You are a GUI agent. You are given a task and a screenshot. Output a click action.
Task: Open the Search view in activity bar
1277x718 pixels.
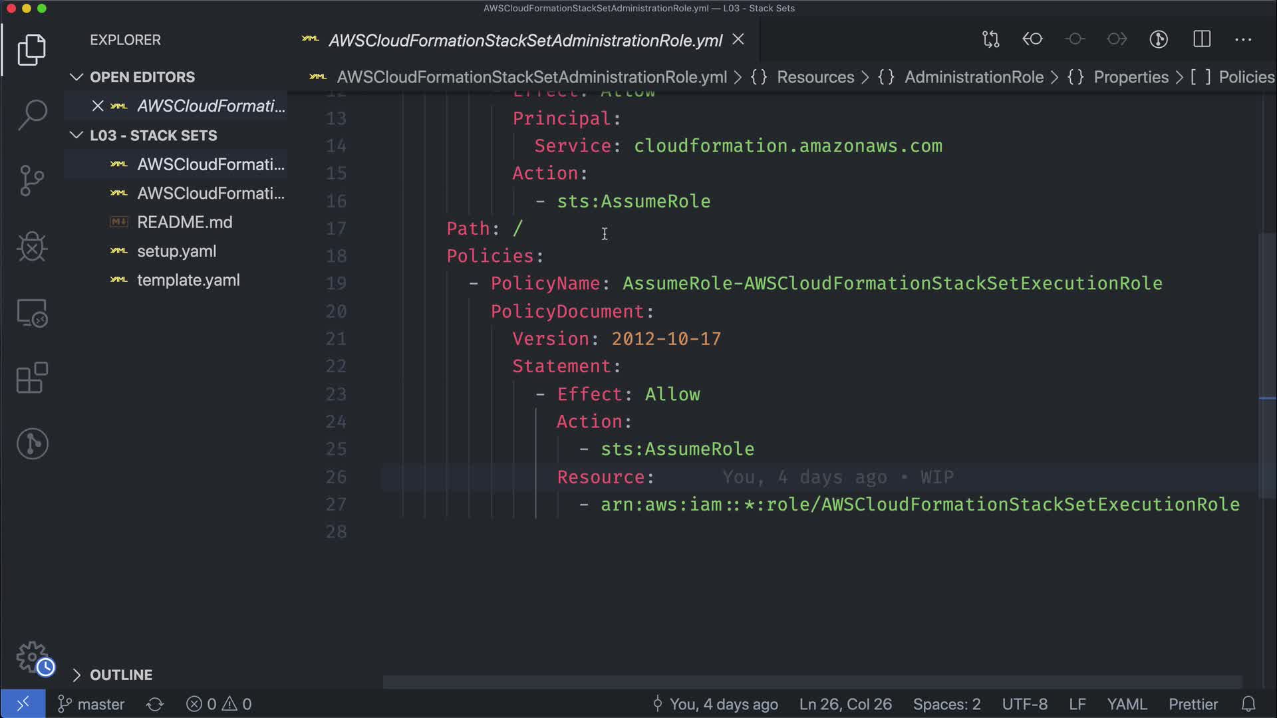[x=32, y=114]
